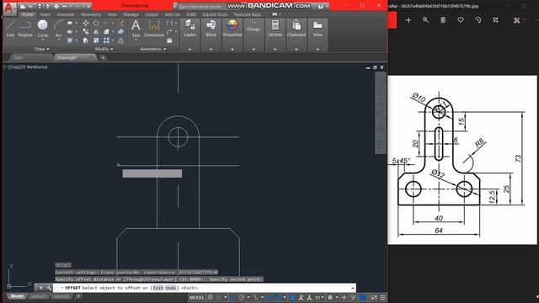Image resolution: width=539 pixels, height=303 pixels.
Task: Click the delete trash icon in photo viewer
Action: 443,20
